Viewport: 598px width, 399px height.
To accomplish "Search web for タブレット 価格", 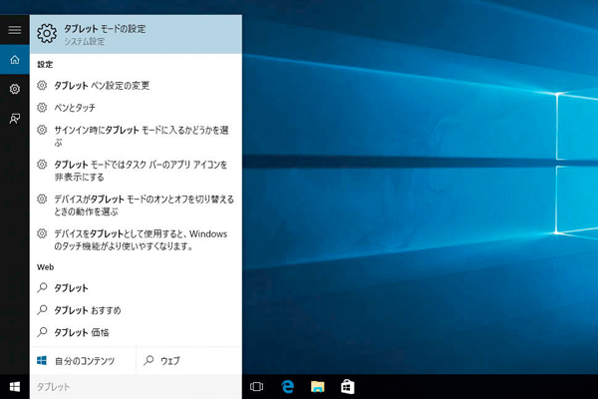I will [136, 332].
